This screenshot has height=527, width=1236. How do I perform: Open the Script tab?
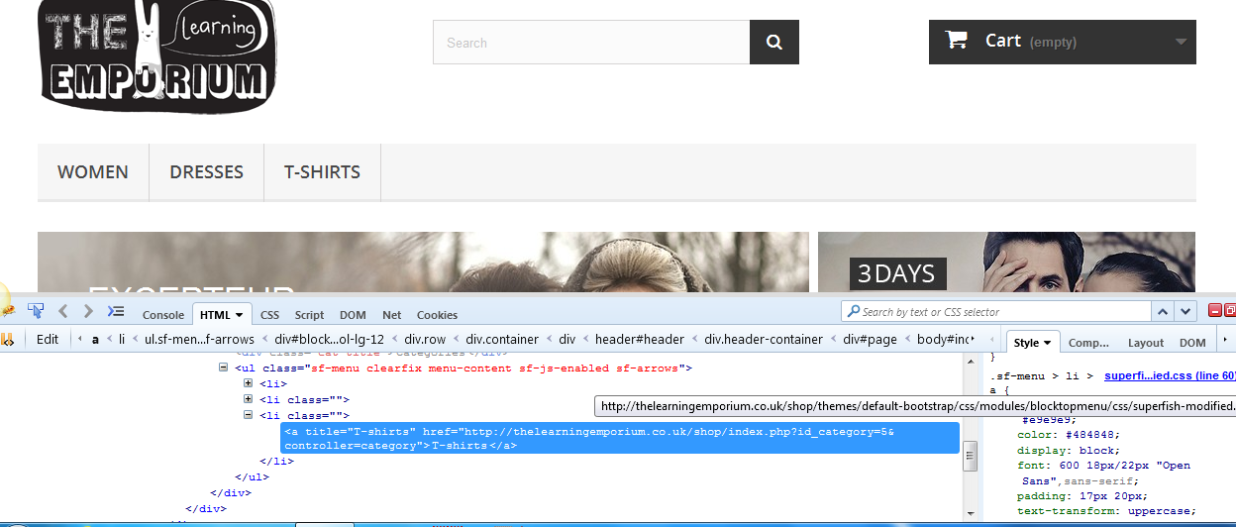click(309, 315)
